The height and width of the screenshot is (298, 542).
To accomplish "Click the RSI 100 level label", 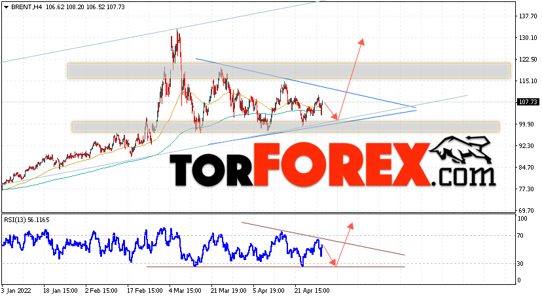I will coord(522,219).
